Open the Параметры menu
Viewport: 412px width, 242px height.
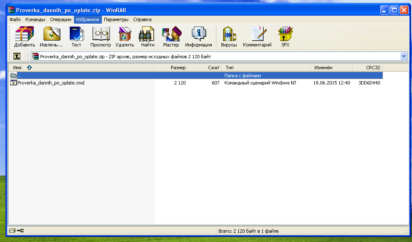[x=116, y=19]
